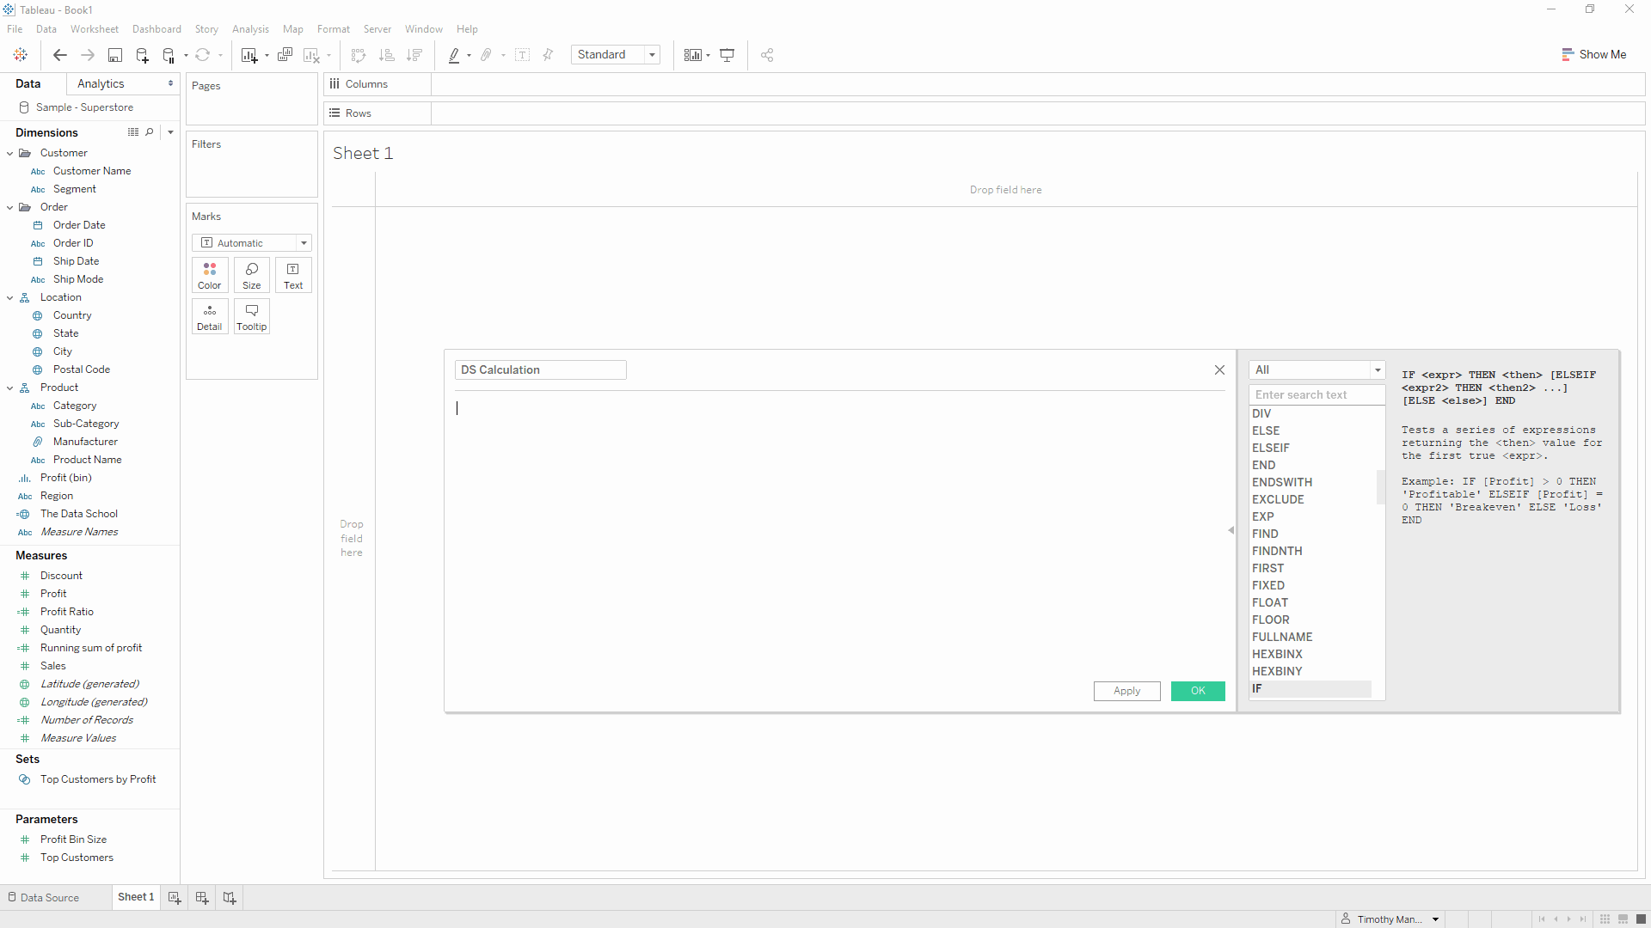Search dimensions with the magnifier icon
The image size is (1651, 928).
(150, 132)
